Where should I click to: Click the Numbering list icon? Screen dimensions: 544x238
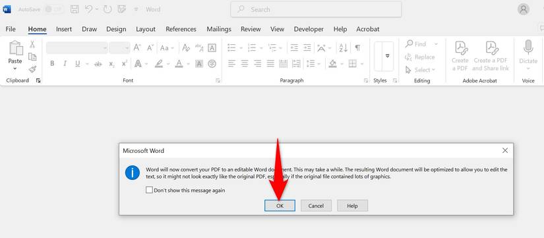pyautogui.click(x=252, y=48)
